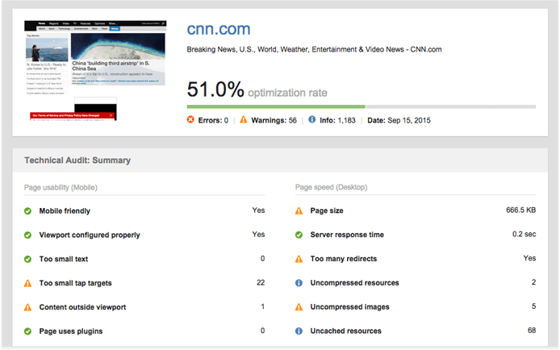Screen dimensions: 560x350
Task: Click the Too many redirects label
Action: coord(343,259)
